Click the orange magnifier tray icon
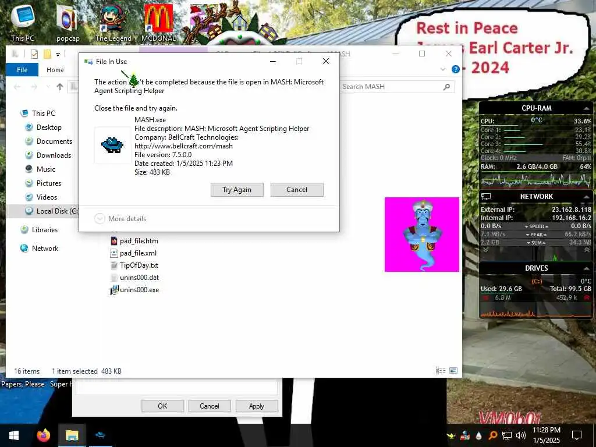This screenshot has width=596, height=447. pyautogui.click(x=492, y=435)
